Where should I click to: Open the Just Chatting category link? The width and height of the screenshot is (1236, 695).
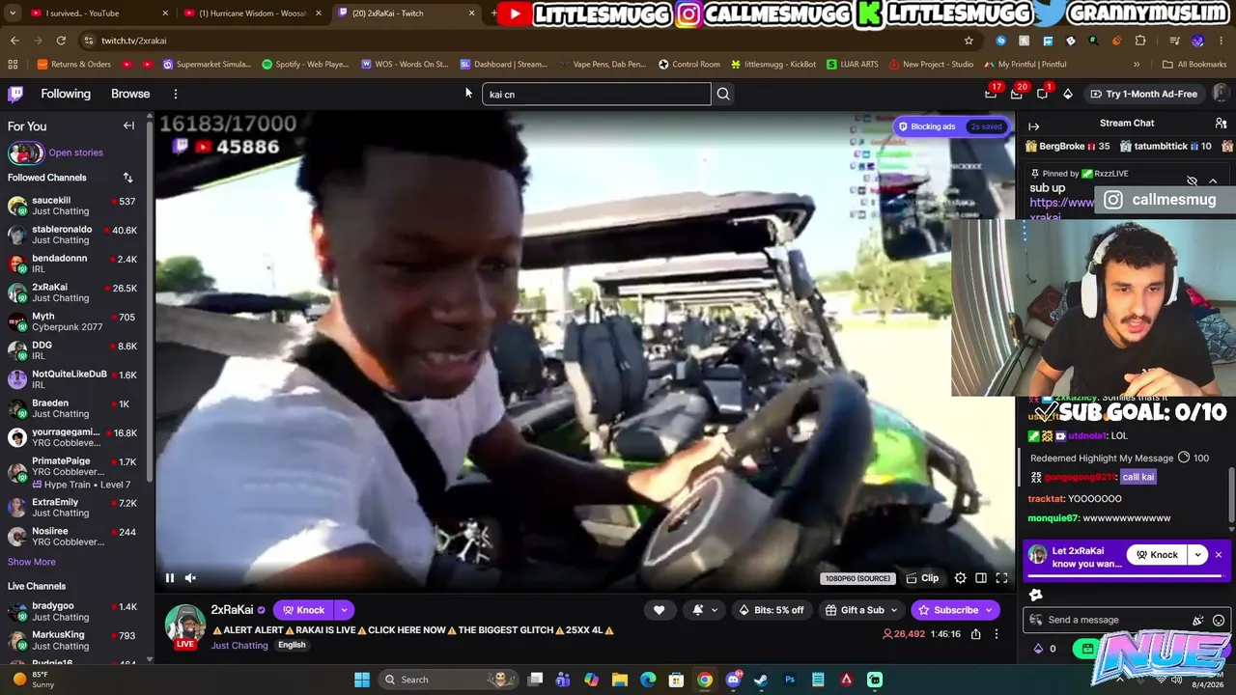(x=239, y=646)
